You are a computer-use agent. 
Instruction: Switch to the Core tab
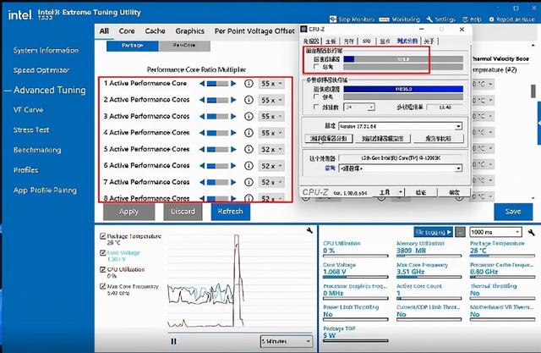[x=127, y=31]
